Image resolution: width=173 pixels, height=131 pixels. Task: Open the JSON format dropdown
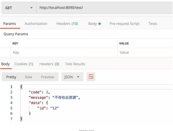[72, 77]
